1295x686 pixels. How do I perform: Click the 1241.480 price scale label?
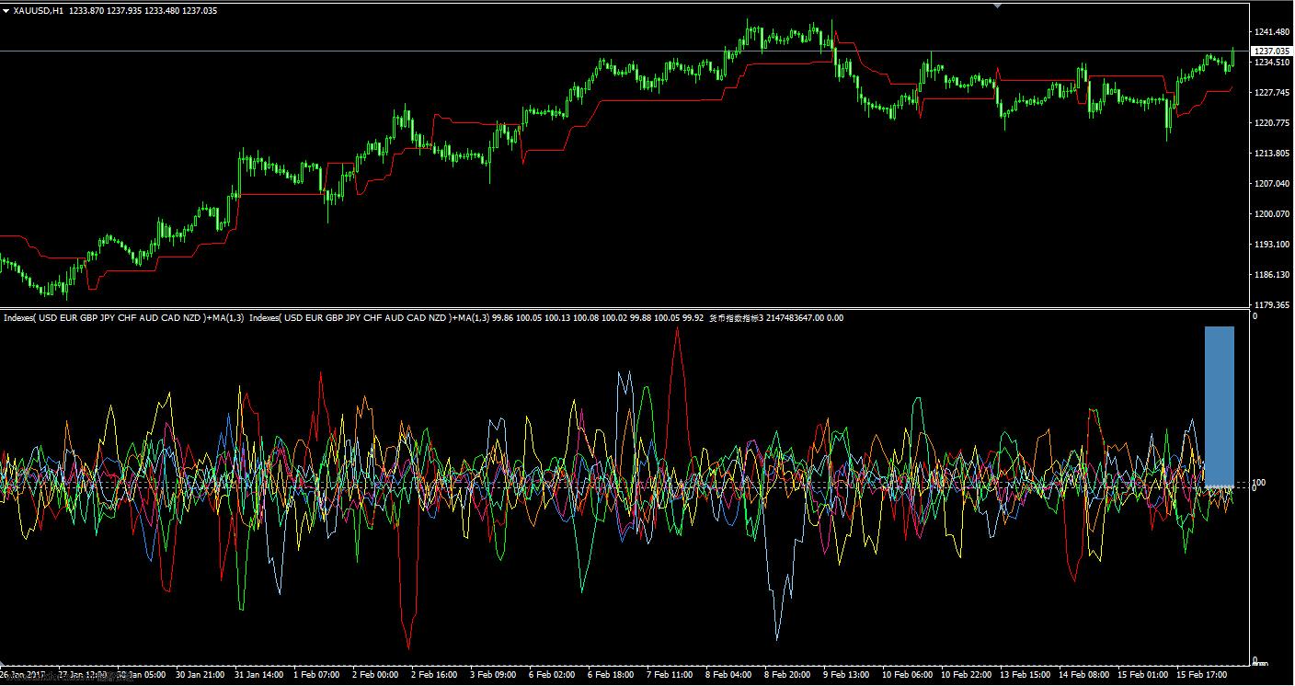click(x=1271, y=32)
